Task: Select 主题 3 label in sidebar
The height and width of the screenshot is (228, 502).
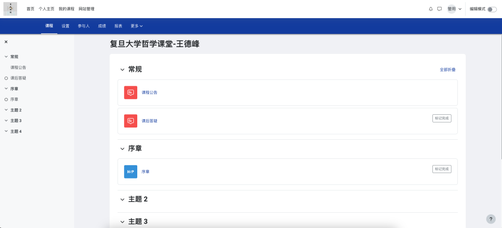Action: coord(16,121)
